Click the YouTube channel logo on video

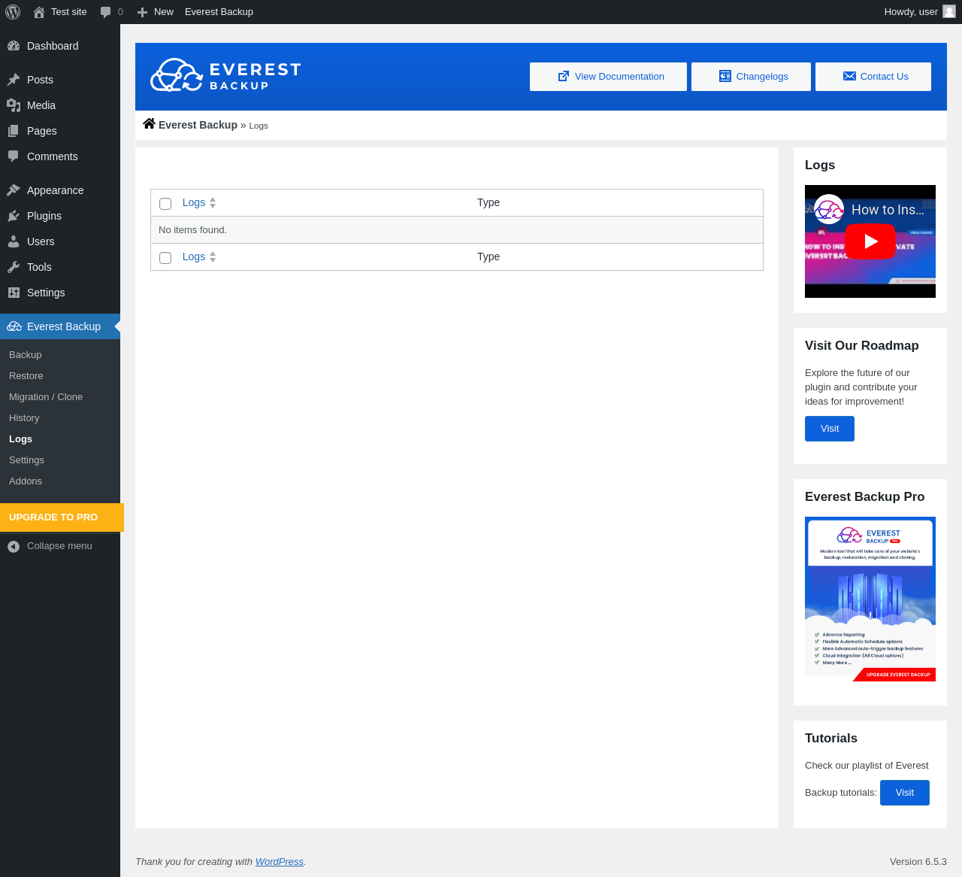pyautogui.click(x=829, y=209)
